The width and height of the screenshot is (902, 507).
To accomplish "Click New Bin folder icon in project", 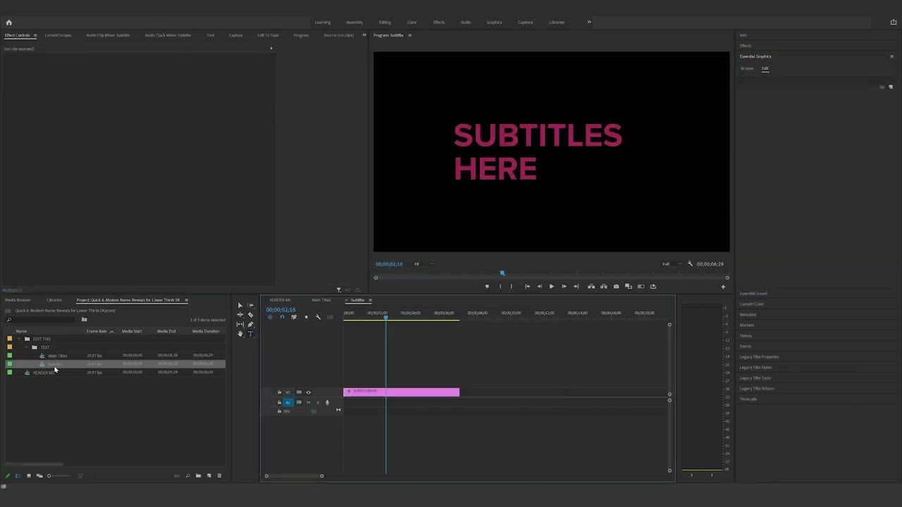I will pyautogui.click(x=198, y=476).
